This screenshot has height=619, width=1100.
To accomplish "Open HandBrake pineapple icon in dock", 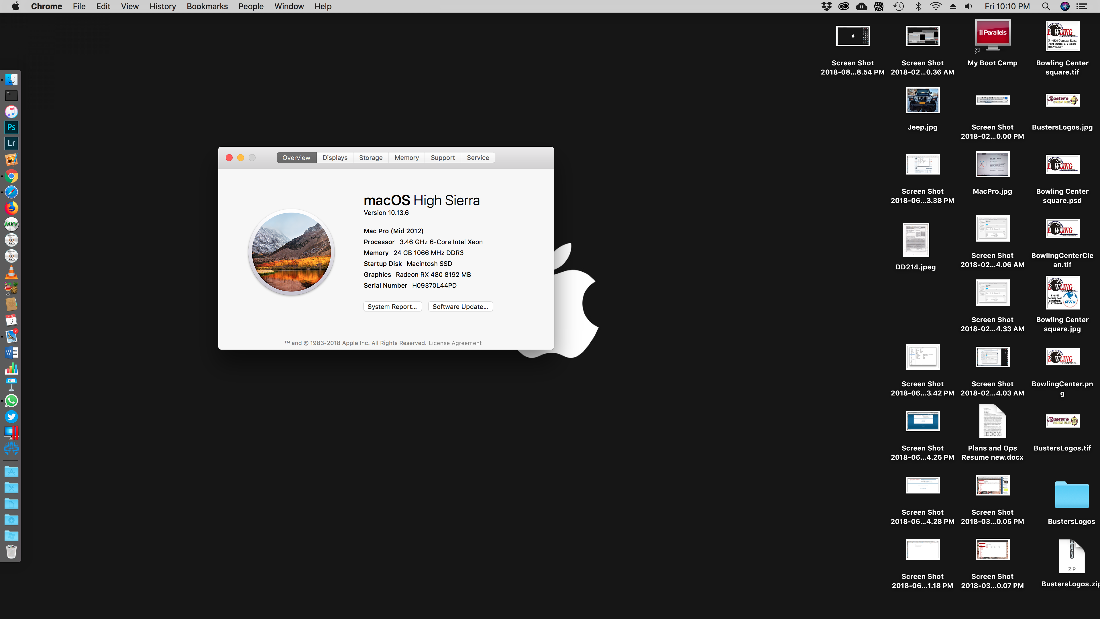I will tap(11, 288).
